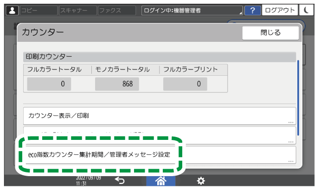Click the 印刷カウンター section header
The image size is (320, 191).
coord(160,57)
